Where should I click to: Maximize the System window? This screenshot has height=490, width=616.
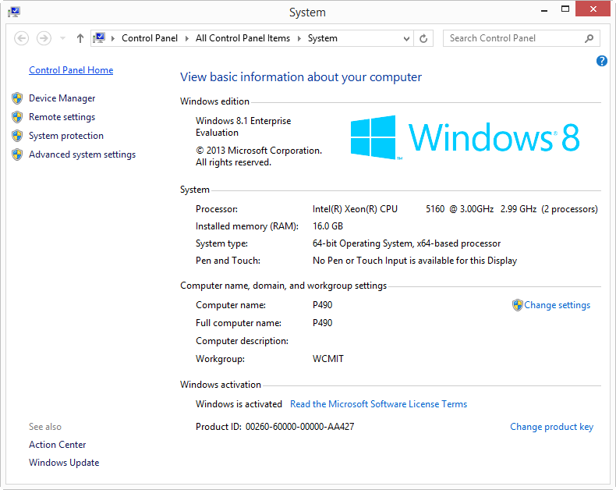point(565,9)
